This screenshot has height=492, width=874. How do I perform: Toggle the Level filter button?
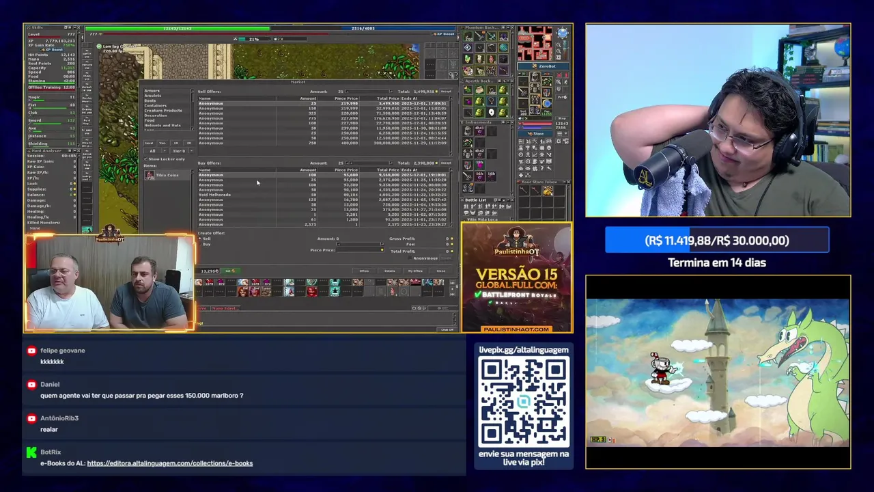[x=149, y=143]
